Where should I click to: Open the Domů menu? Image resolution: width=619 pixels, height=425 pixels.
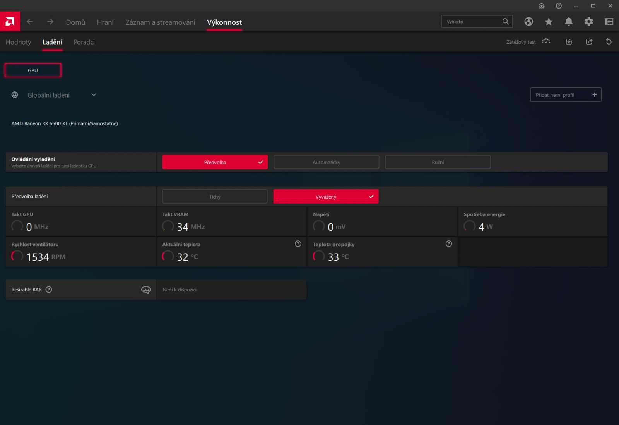tap(75, 22)
